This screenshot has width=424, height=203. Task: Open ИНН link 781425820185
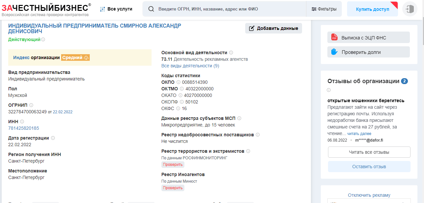24,128
